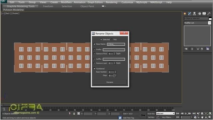Open the MAXScript menu

[x=156, y=2]
